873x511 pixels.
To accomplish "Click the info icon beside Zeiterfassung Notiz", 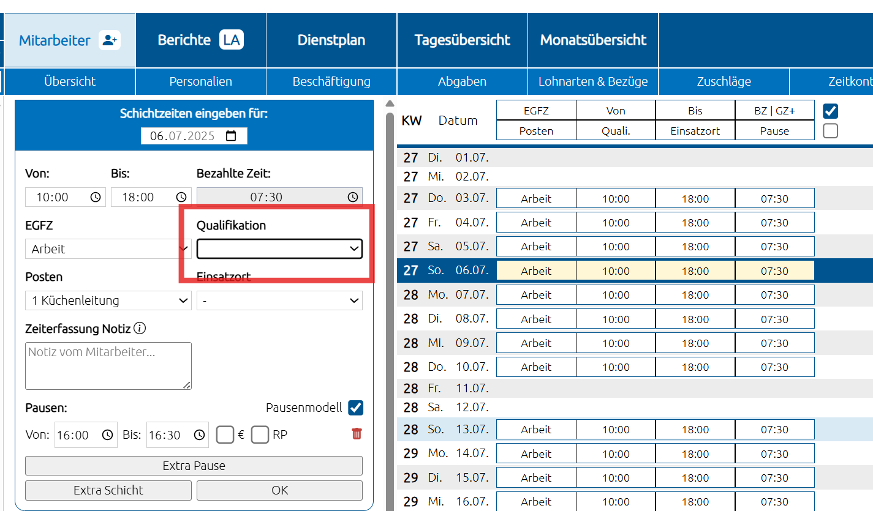I will pyautogui.click(x=140, y=329).
